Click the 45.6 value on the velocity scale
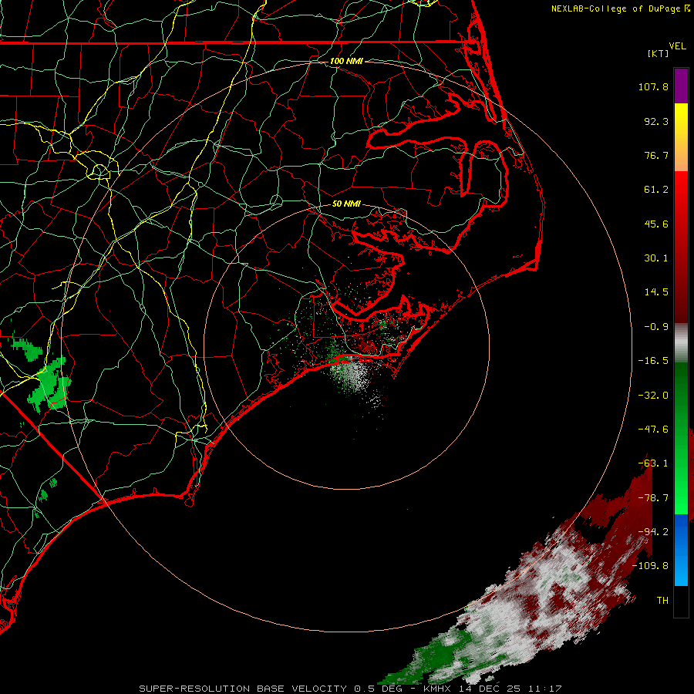694x694 pixels. point(656,224)
